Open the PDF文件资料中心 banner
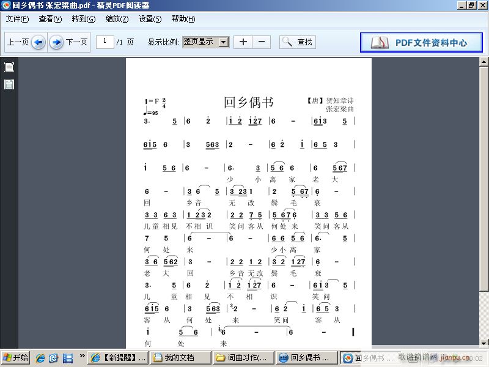 (421, 43)
